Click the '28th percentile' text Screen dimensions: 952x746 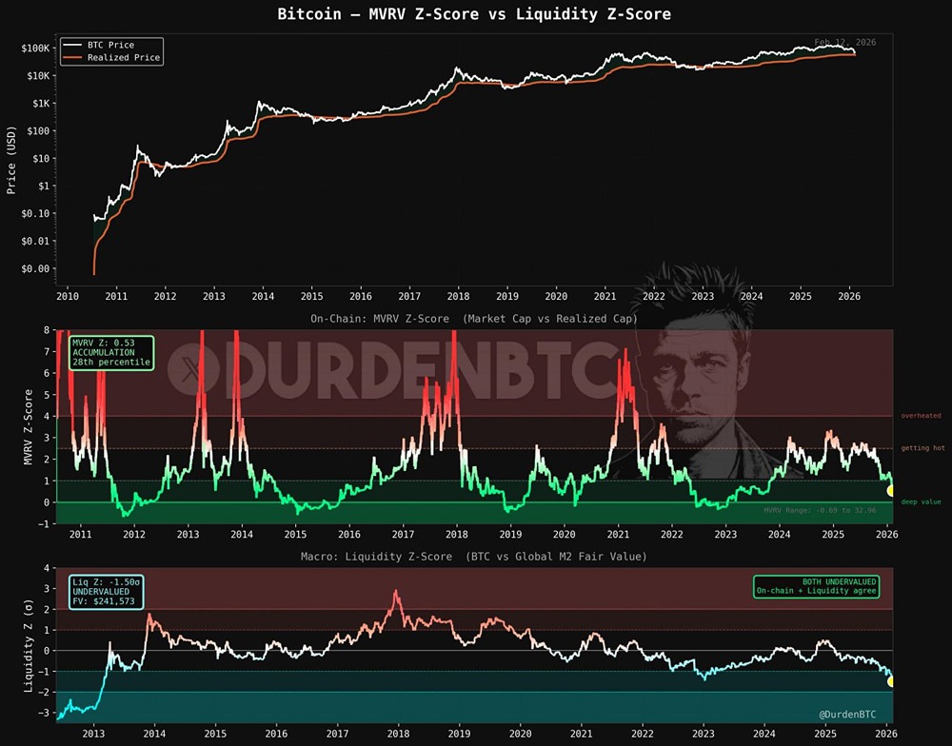click(111, 362)
